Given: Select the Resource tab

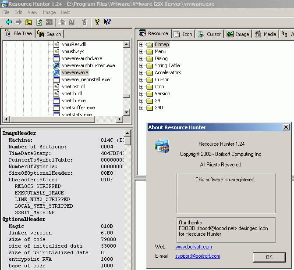Looking at the screenshot, I should [x=153, y=33].
